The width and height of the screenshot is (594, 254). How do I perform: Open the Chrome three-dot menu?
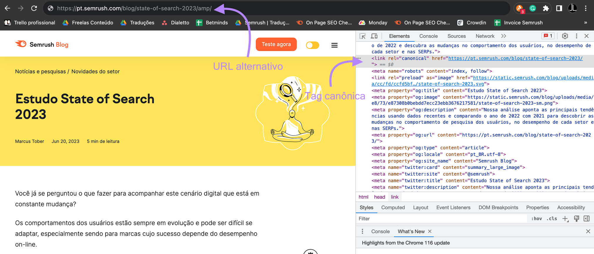pyautogui.click(x=586, y=8)
